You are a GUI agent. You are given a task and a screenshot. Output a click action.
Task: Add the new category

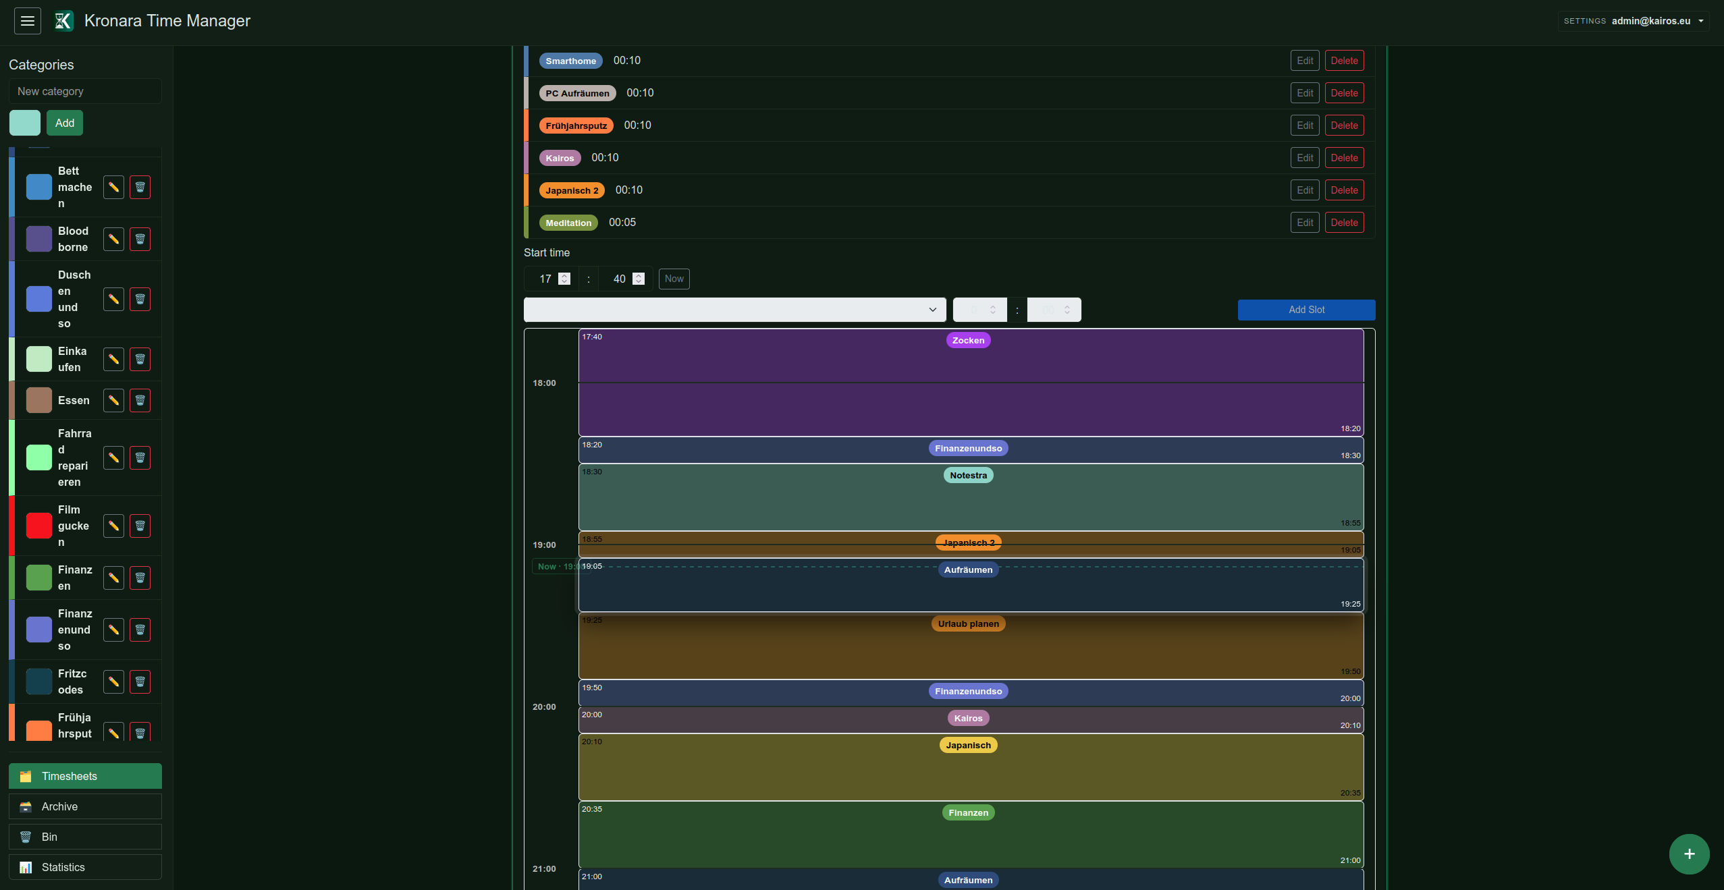tap(65, 123)
